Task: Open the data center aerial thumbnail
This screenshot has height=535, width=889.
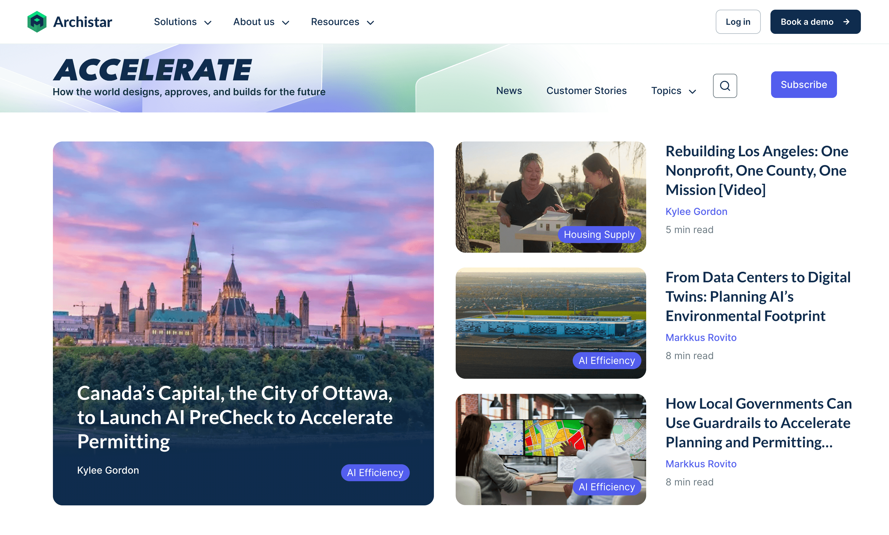Action: (550, 323)
